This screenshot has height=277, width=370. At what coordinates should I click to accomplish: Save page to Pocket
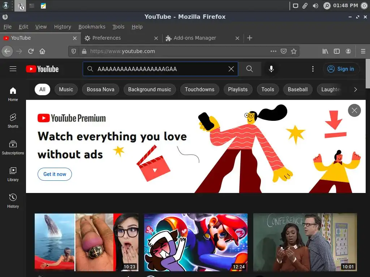[284, 51]
